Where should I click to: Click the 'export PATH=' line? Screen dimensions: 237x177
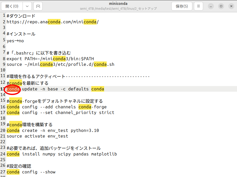coord(50,59)
